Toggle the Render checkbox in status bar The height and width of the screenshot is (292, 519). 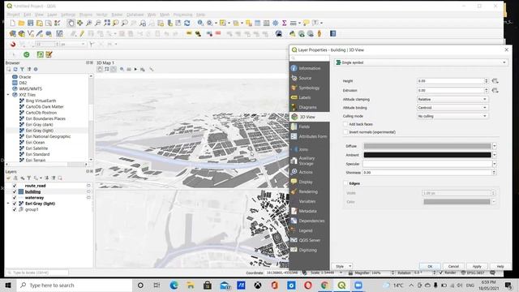tap(441, 273)
